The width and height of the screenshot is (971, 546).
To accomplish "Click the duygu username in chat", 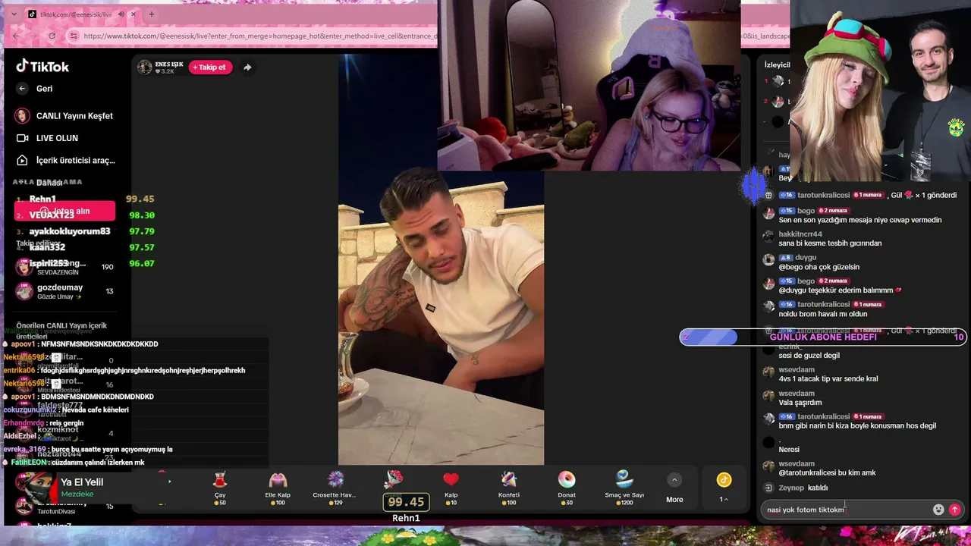I will pyautogui.click(x=806, y=258).
